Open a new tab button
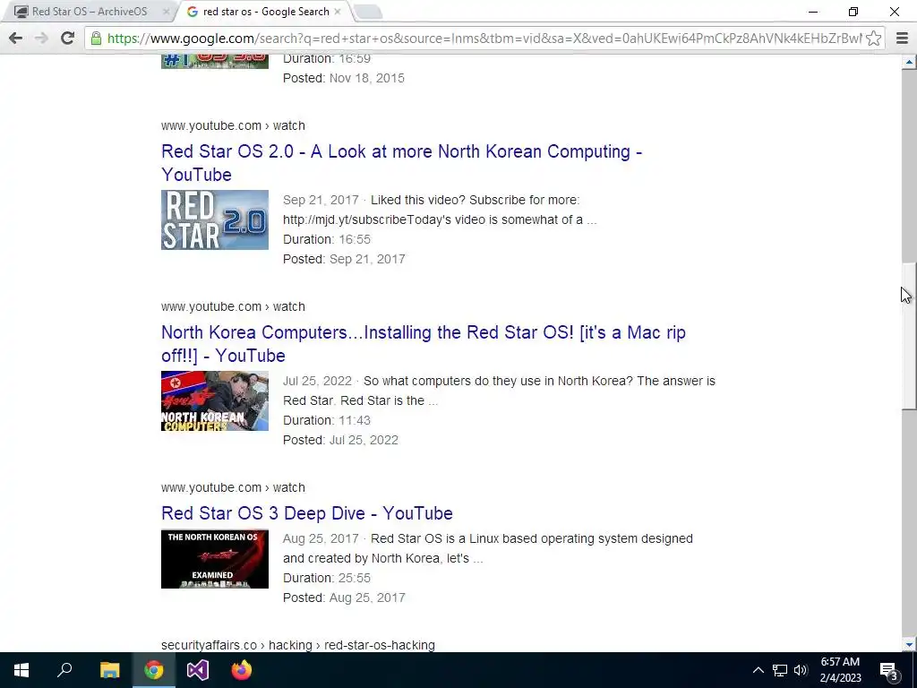Image resolution: width=917 pixels, height=688 pixels. 368,11
